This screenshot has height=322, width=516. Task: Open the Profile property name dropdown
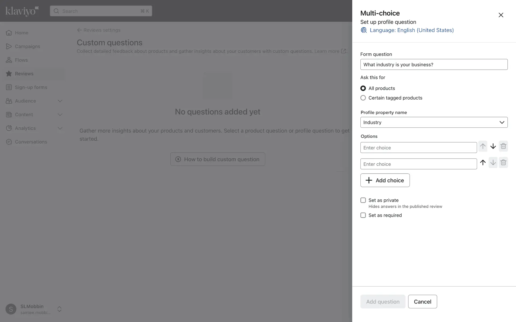pyautogui.click(x=434, y=122)
